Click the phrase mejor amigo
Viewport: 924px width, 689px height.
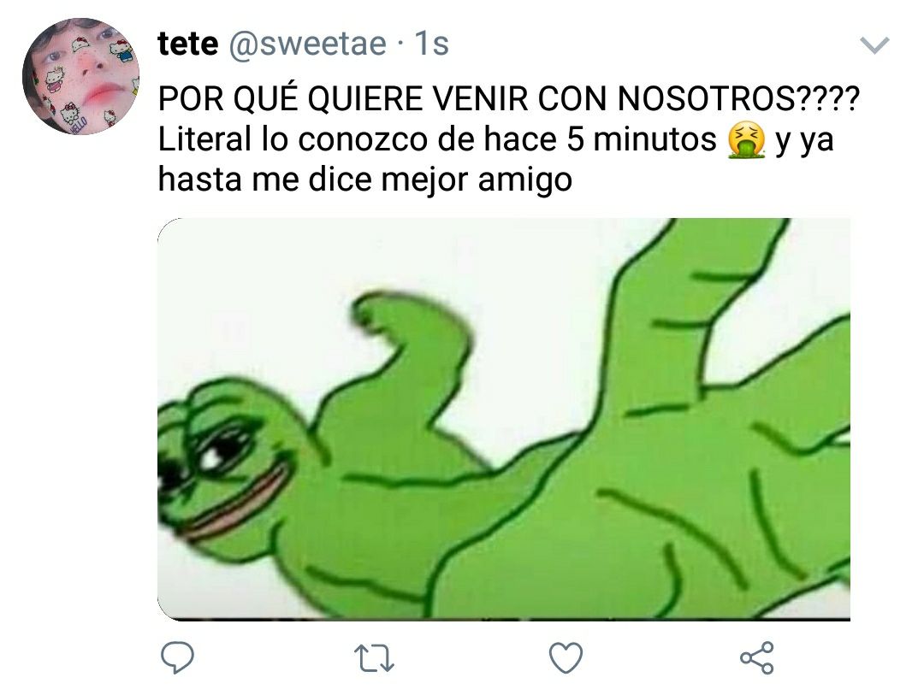[477, 181]
